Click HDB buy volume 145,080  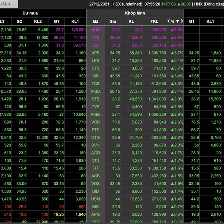pos(78,30)
